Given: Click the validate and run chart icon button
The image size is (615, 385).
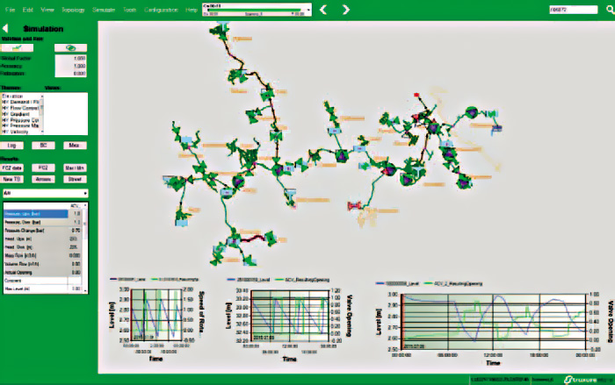Looking at the screenshot, I should click(17, 48).
